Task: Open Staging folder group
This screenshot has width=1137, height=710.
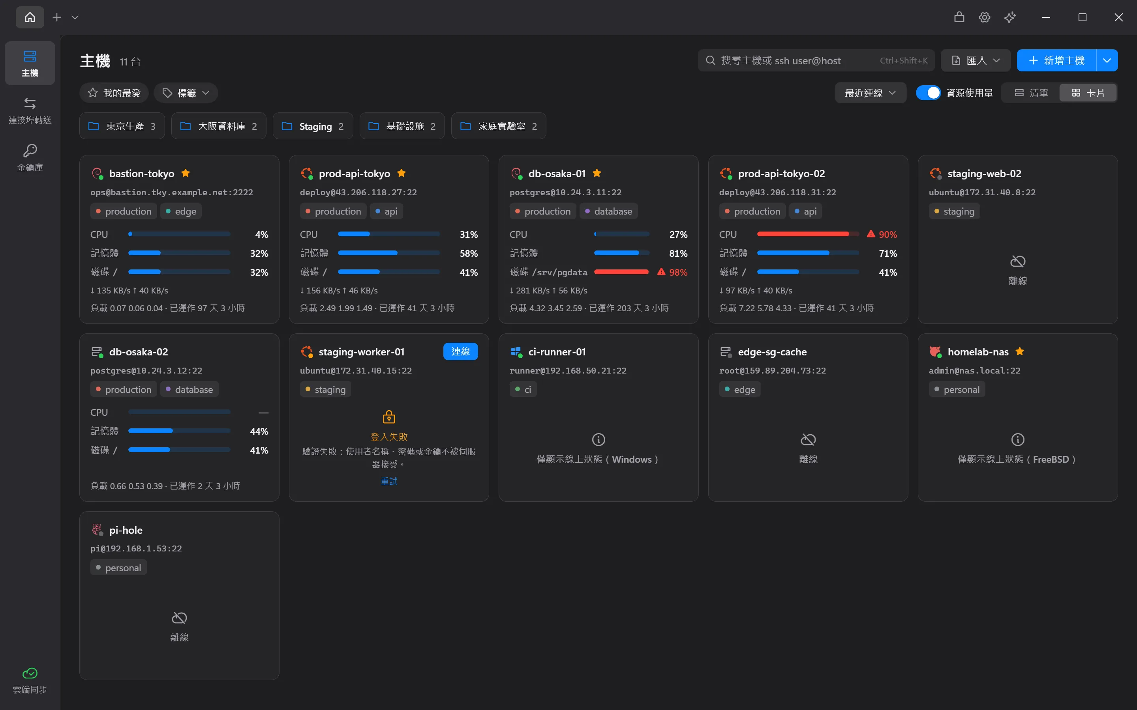Action: tap(313, 126)
